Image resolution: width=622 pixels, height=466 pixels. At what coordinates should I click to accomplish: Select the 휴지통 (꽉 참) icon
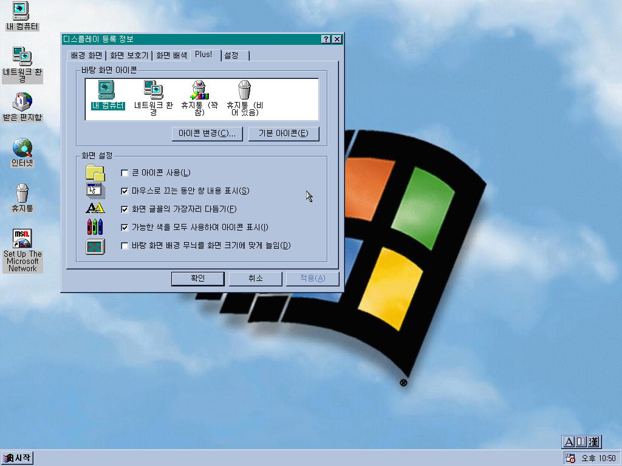199,98
